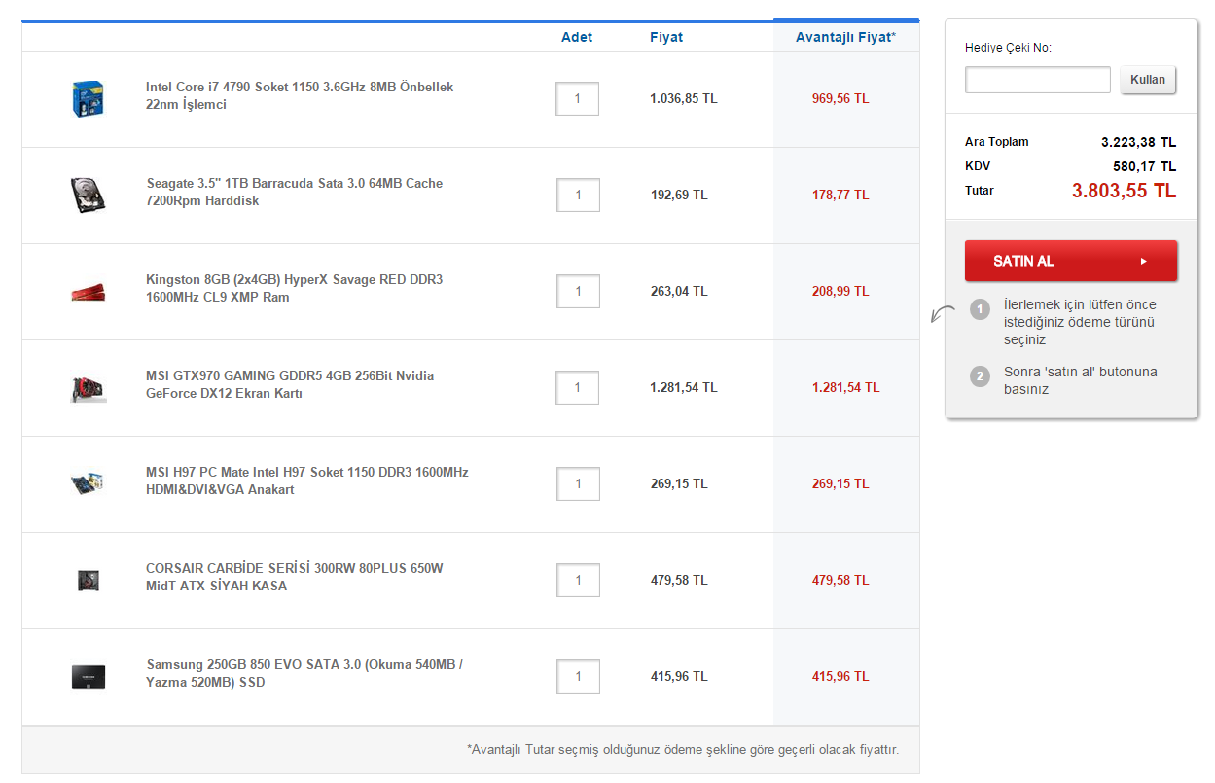This screenshot has width=1215, height=783.
Task: Click the Hediye Çeki No label
Action: (x=1008, y=48)
